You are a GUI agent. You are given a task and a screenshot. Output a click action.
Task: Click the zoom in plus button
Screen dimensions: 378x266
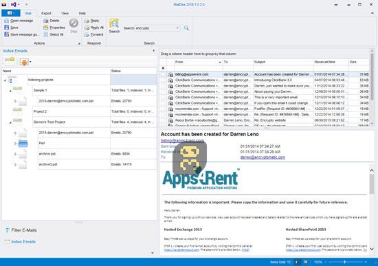(366, 262)
